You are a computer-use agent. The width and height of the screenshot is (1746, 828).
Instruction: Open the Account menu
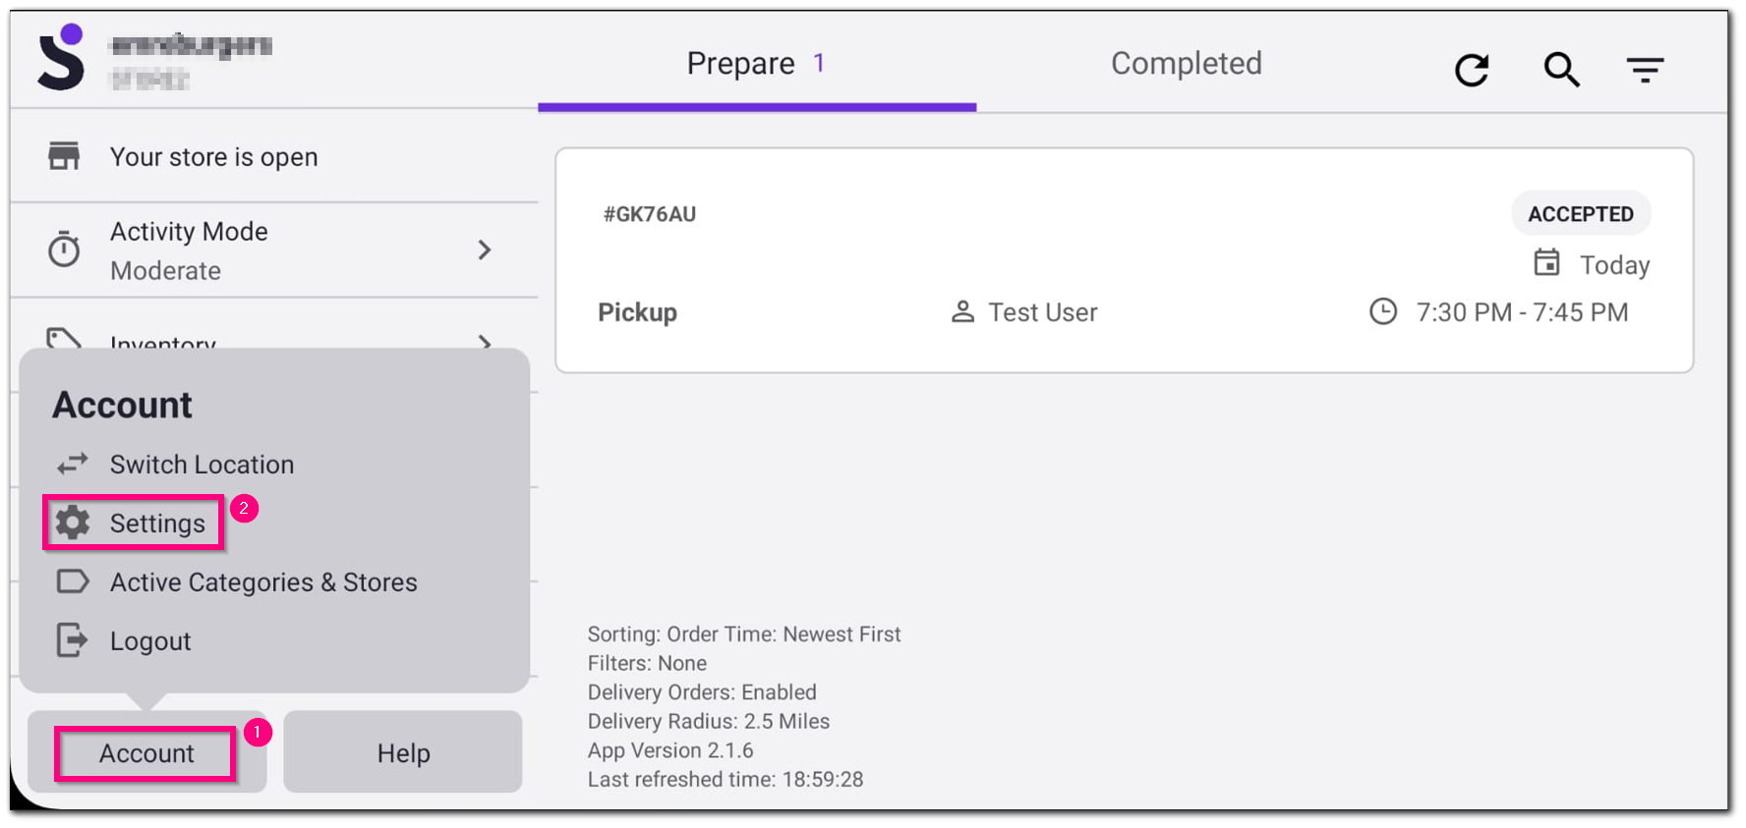click(145, 751)
